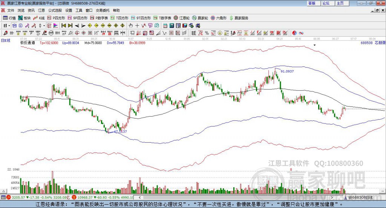Click the 收688508日线 status entry
This screenshot has height=208, width=386.
tap(361, 197)
